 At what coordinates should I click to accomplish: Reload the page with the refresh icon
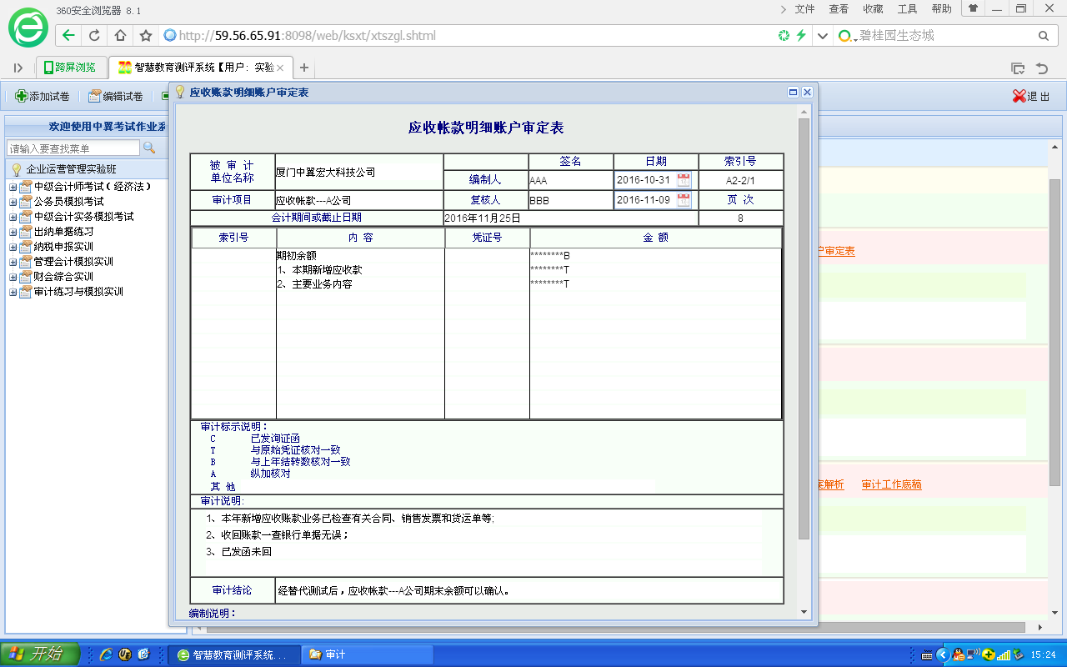point(94,36)
